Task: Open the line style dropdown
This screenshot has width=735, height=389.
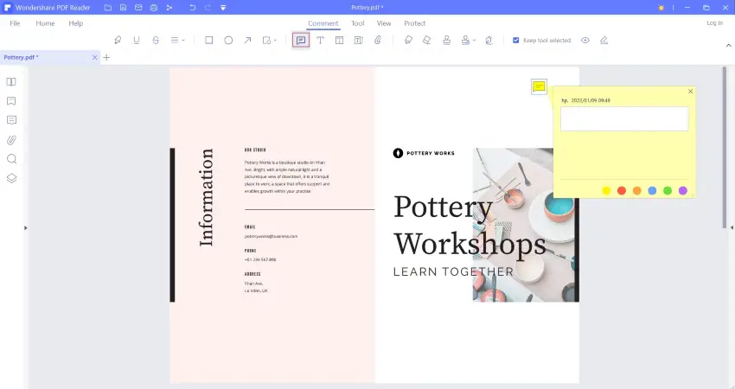Action: tap(177, 41)
